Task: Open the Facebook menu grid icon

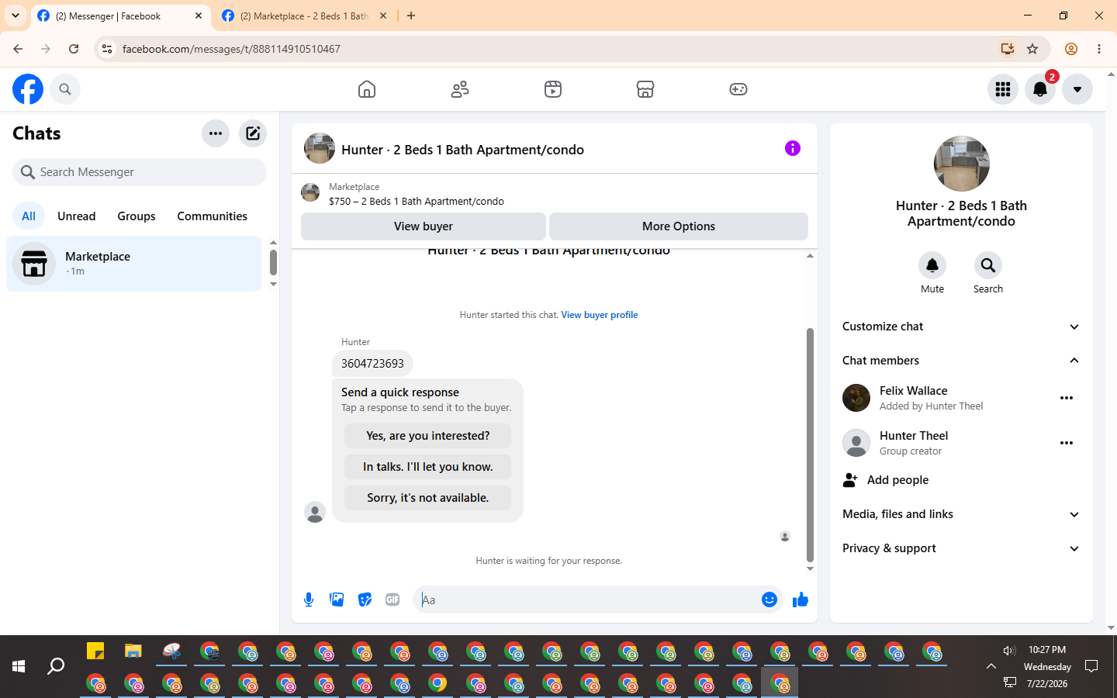Action: pyautogui.click(x=1003, y=89)
